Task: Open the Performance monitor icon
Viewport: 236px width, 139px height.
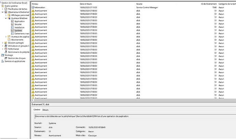Action: [x=6, y=49]
